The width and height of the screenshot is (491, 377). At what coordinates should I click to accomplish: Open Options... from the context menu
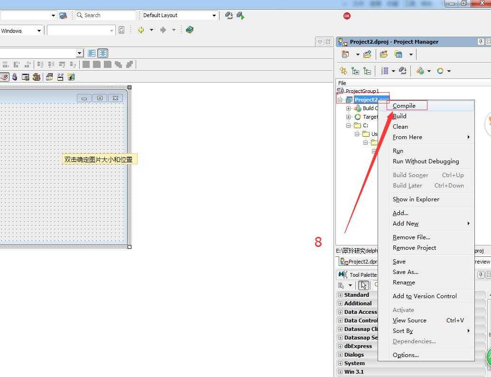[x=426, y=355]
